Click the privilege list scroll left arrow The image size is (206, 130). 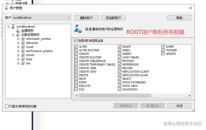pos(77,95)
